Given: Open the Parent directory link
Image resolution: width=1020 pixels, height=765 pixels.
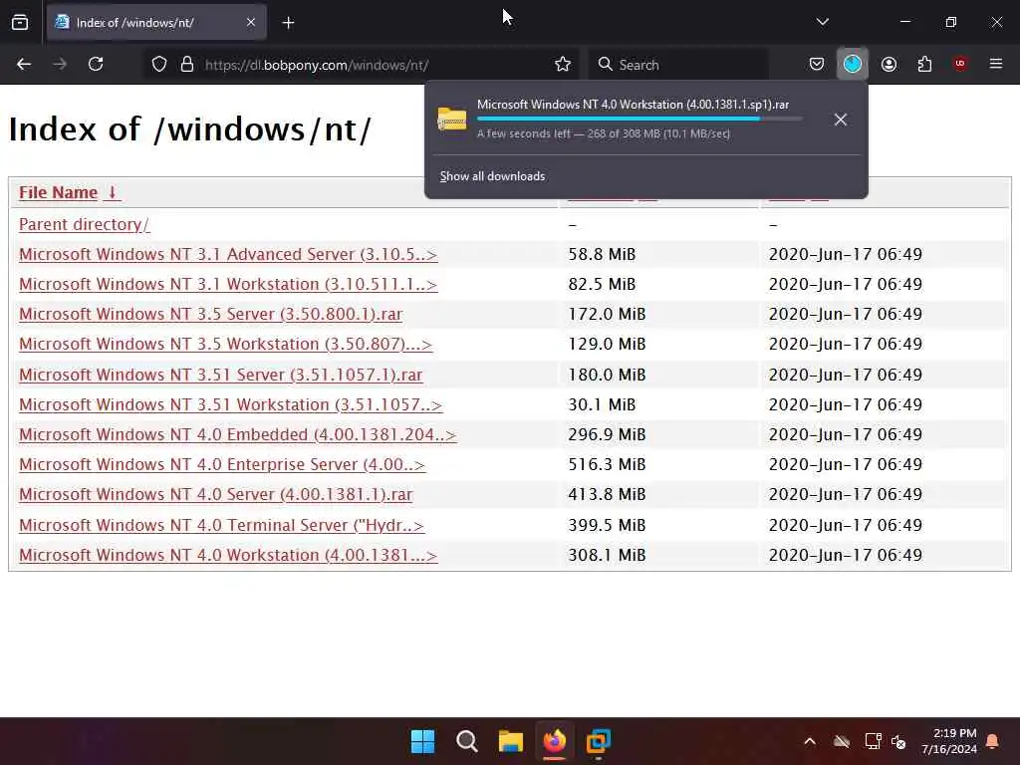Looking at the screenshot, I should pyautogui.click(x=84, y=224).
